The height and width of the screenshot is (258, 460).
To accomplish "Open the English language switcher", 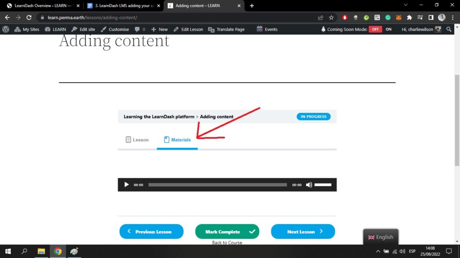I will [380, 237].
